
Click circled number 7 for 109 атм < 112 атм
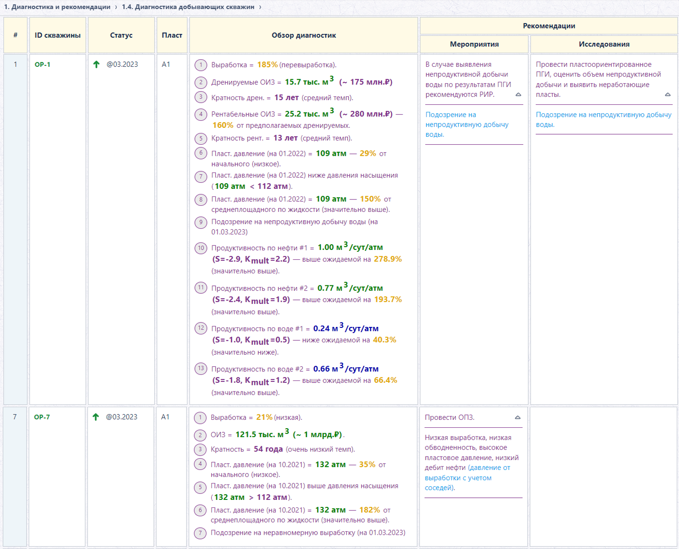pos(201,177)
